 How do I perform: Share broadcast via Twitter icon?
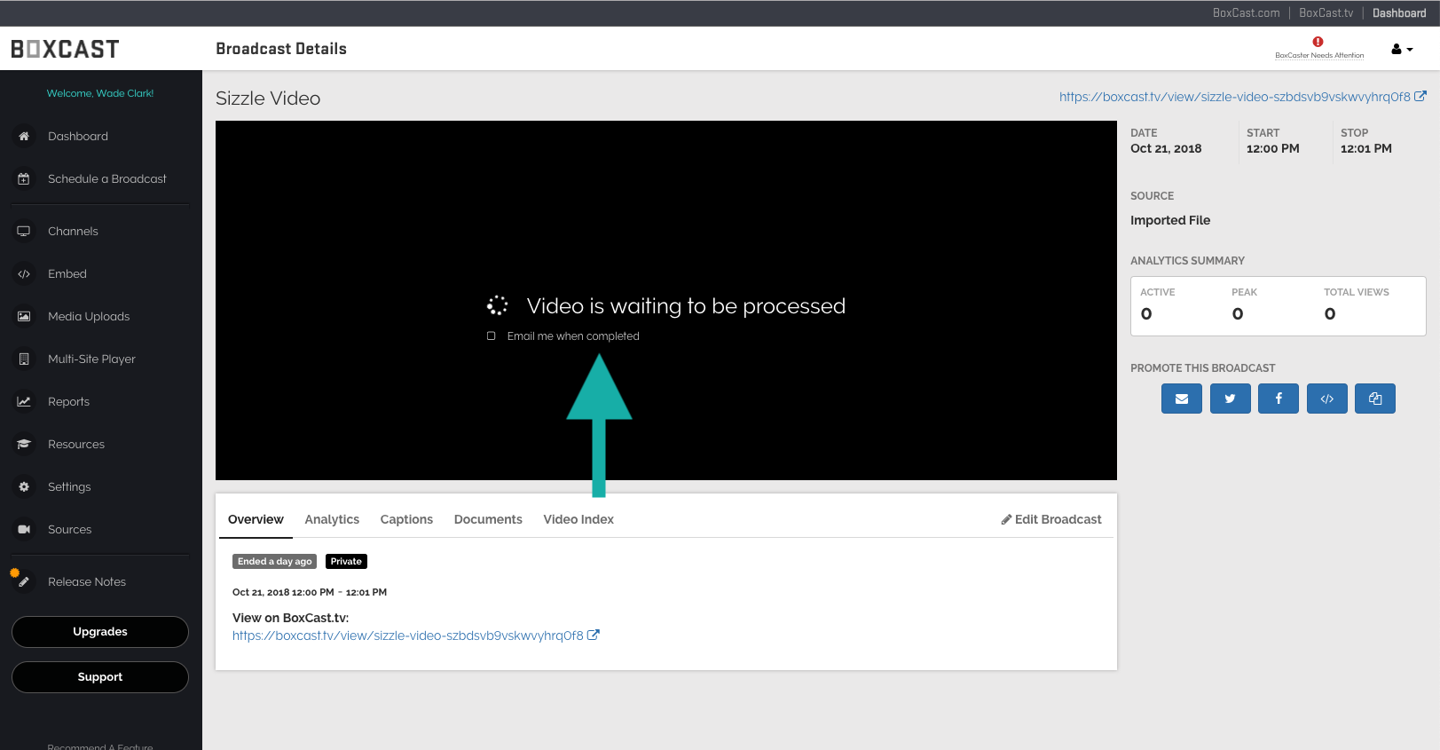click(x=1230, y=399)
